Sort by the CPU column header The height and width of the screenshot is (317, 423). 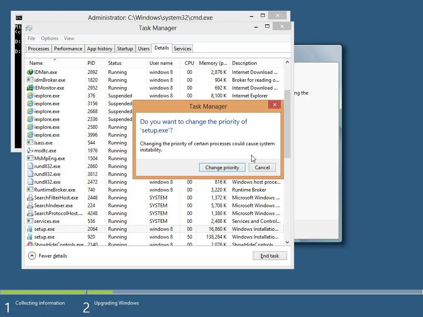(188, 63)
